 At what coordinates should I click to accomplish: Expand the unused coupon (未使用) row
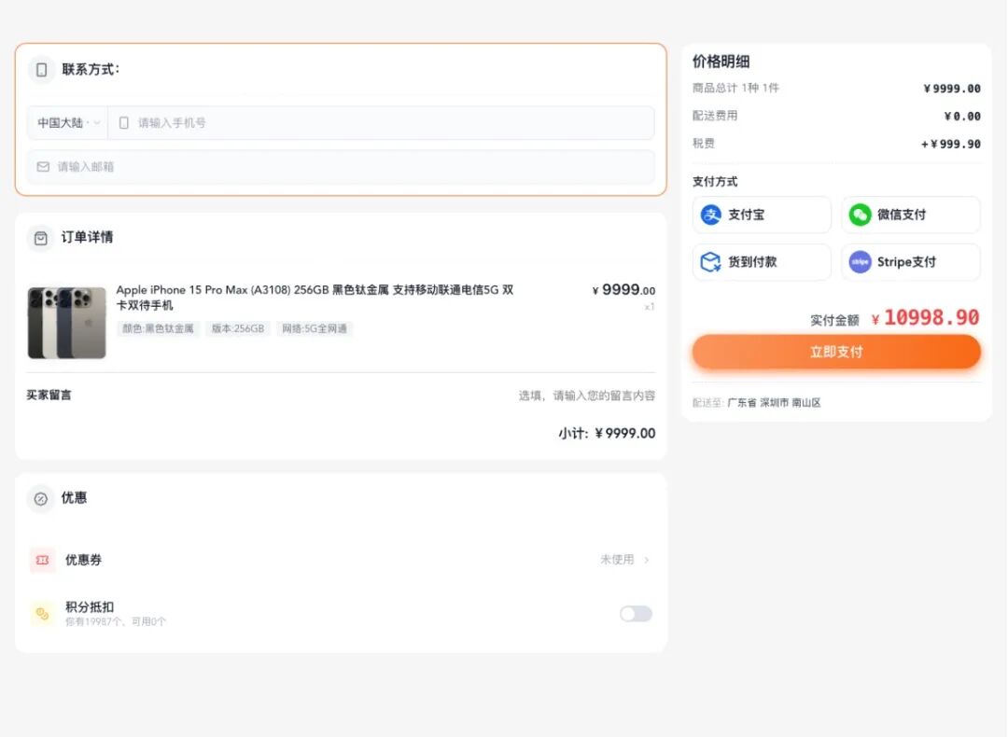[x=623, y=560]
